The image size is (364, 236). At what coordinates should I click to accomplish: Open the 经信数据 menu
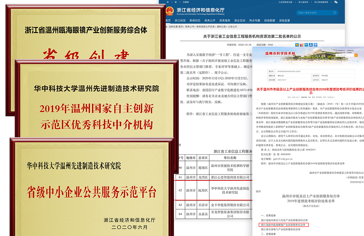tap(269, 21)
